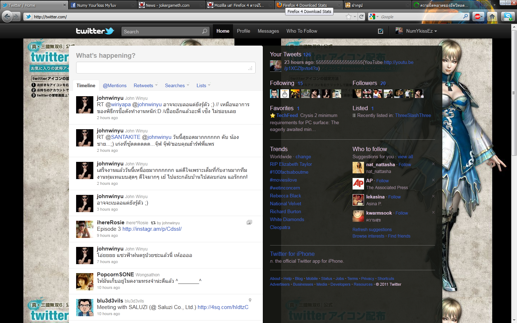Click the RIP Elizabeth Taylor trend
Screen dimensions: 517x323
tap(291, 164)
